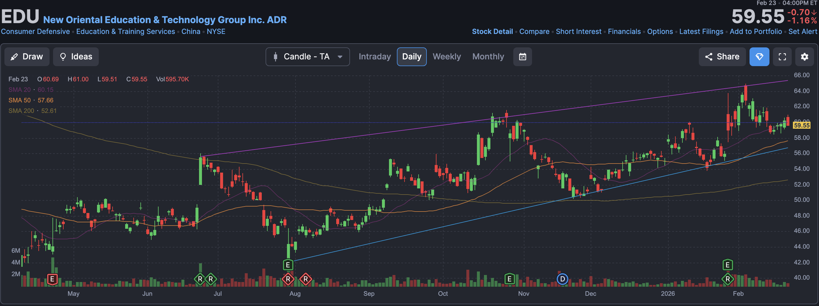Screen dimensions: 819x306
Task: Click the green E earnings marker near August
Action: click(288, 265)
